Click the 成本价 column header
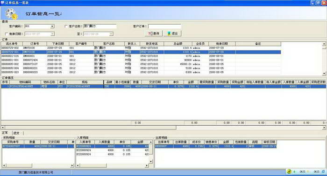 tap(196, 142)
